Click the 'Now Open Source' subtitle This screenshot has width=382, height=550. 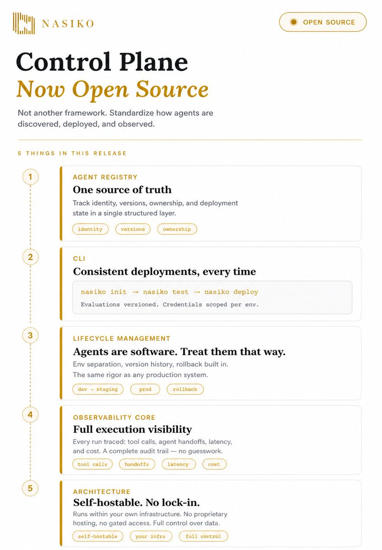tap(112, 90)
